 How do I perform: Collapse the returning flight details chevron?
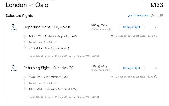tap(156, 68)
